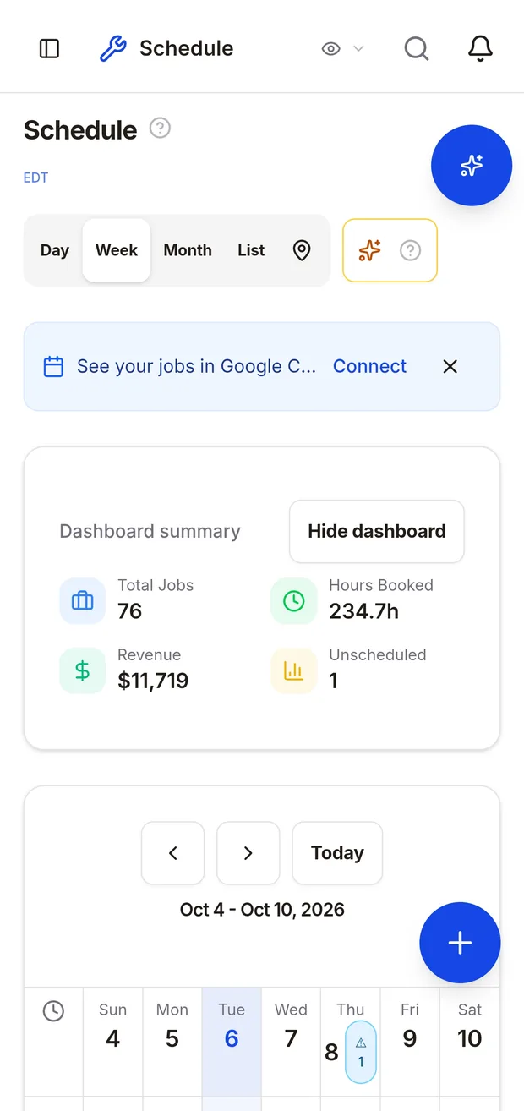524x1111 pixels.
Task: Click clock icon in calendar header row
Action: [x=53, y=1011]
